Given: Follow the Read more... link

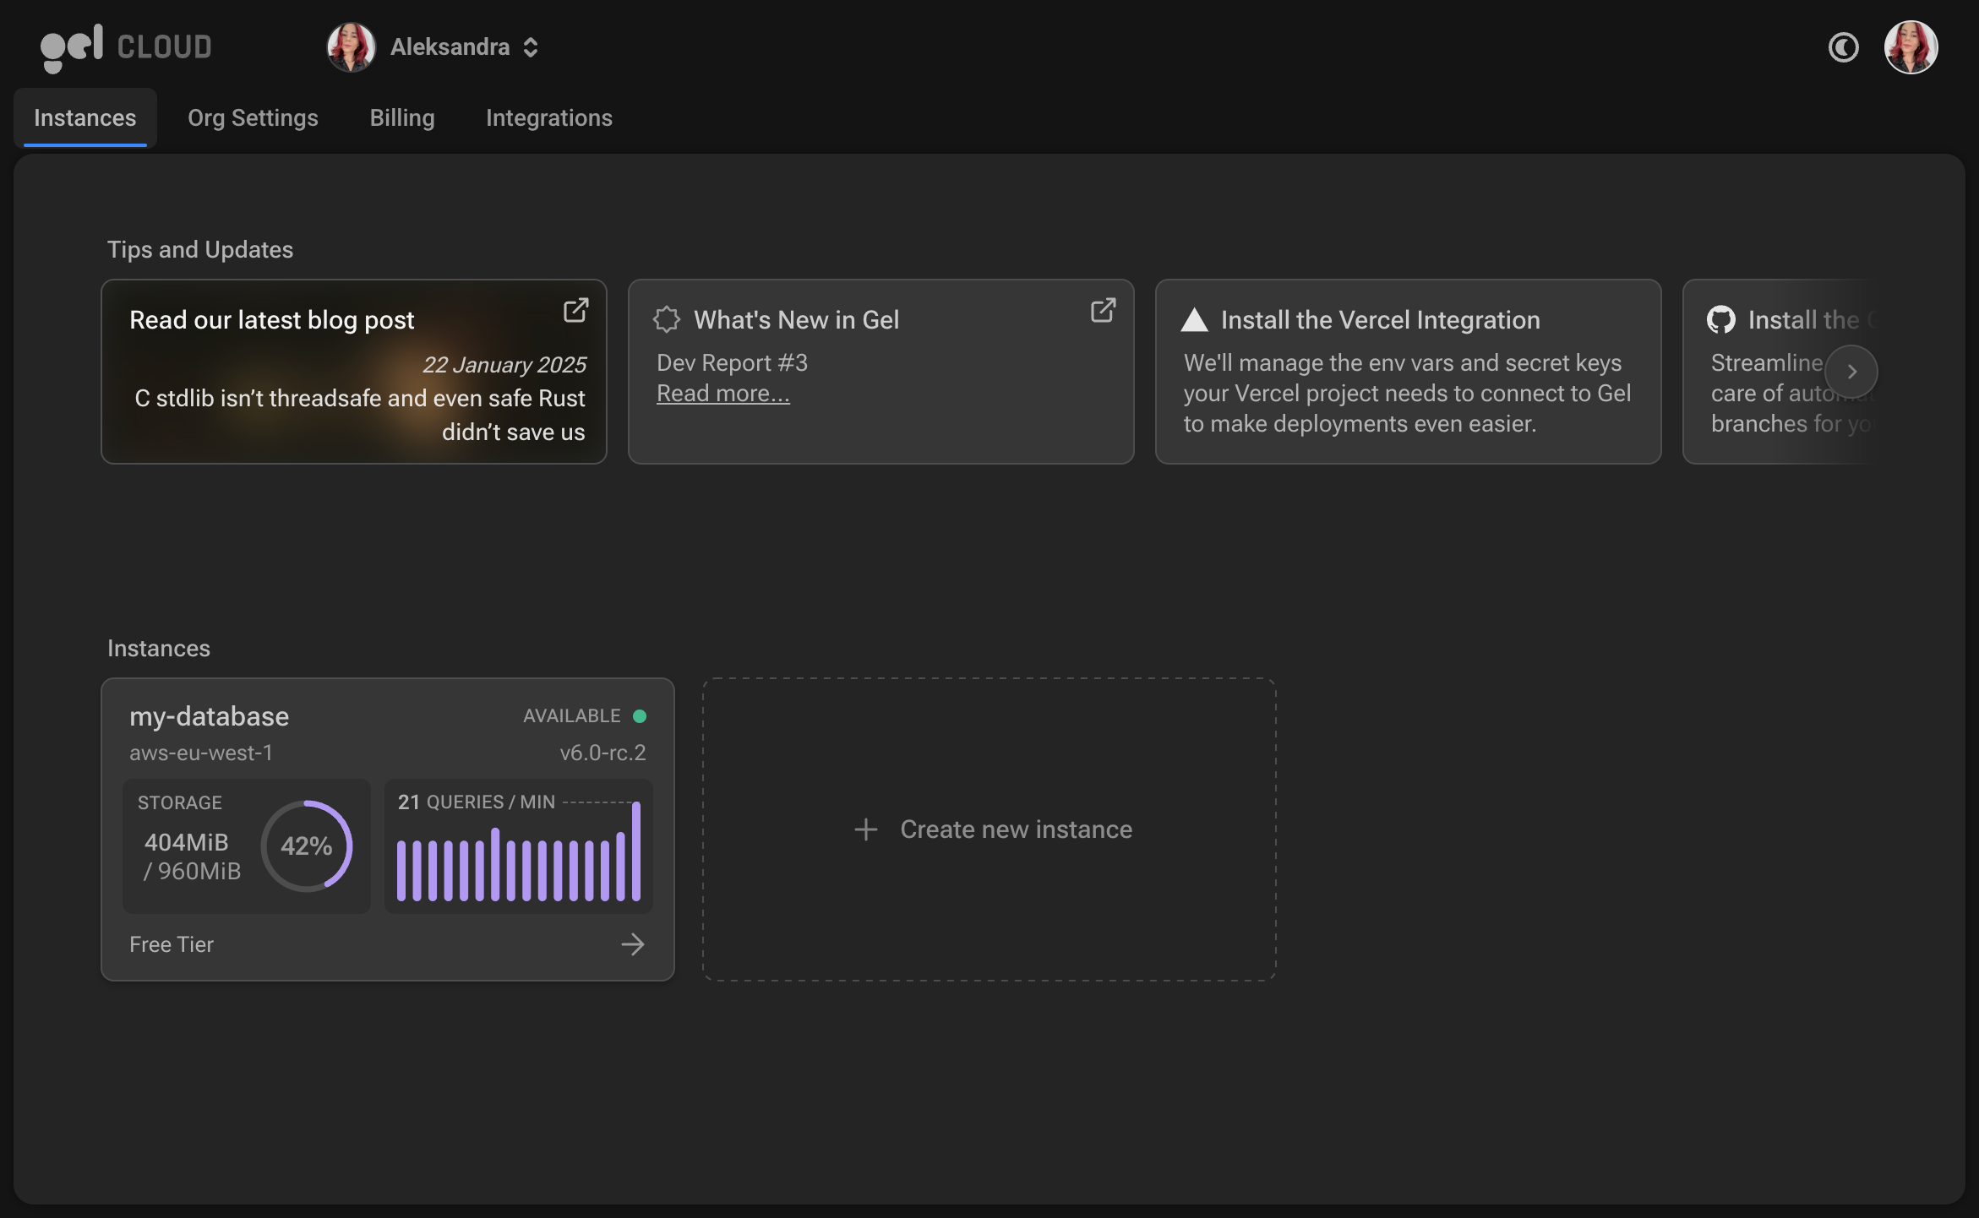Looking at the screenshot, I should pos(723,394).
